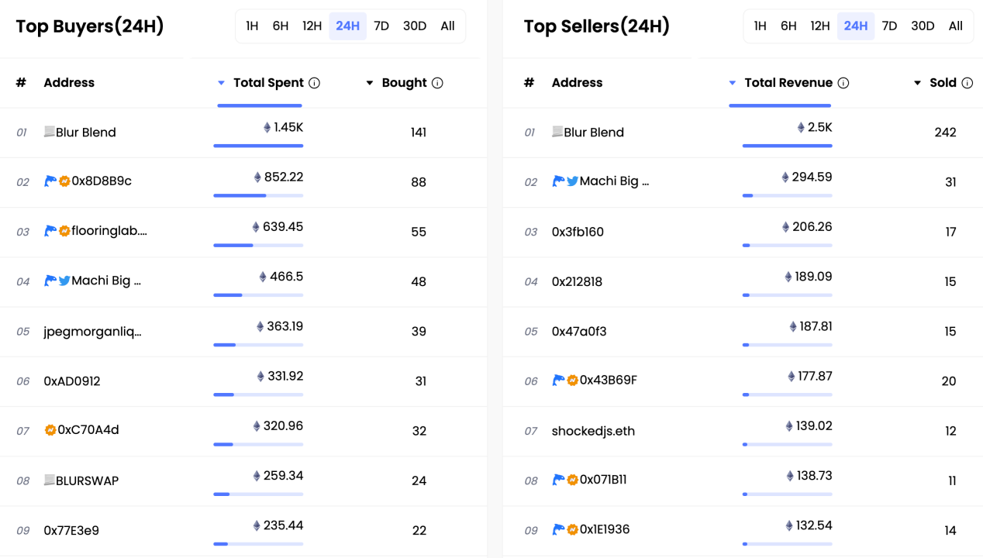Sort sellers by the Total Revenue arrow
The width and height of the screenshot is (983, 558).
[733, 83]
